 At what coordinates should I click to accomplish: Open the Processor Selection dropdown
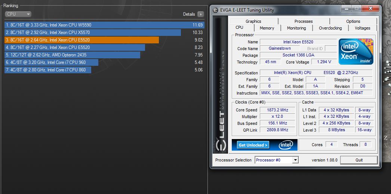click(277, 160)
